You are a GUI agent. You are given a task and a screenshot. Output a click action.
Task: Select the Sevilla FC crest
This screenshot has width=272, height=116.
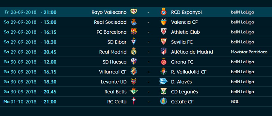click(x=164, y=42)
